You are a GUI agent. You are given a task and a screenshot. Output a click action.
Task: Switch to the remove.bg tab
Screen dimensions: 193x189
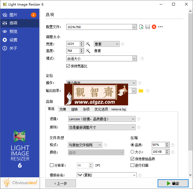pyautogui.click(x=118, y=109)
